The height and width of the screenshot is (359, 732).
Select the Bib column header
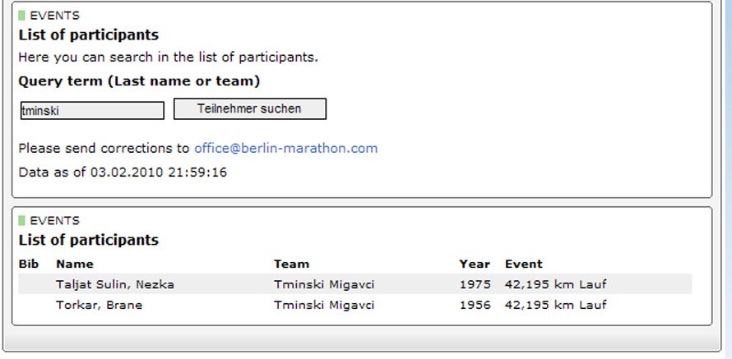[29, 264]
